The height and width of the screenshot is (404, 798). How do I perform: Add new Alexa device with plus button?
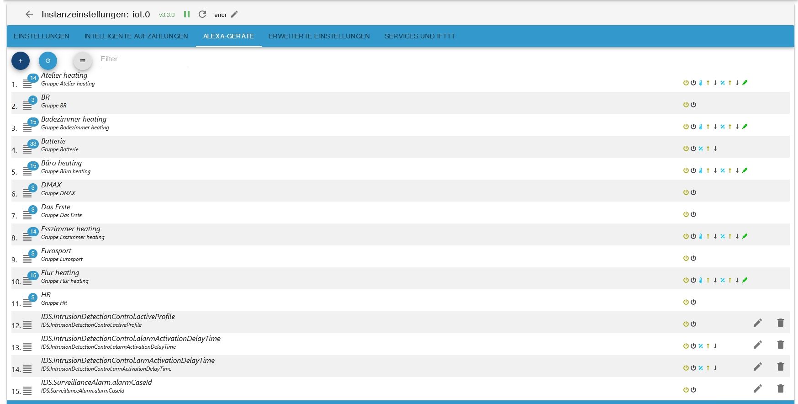[21, 61]
